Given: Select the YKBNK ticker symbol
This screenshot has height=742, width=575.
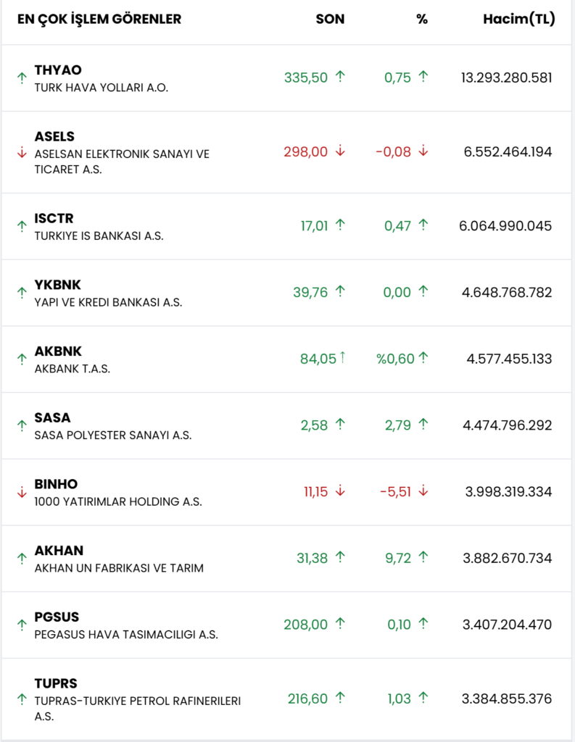Looking at the screenshot, I should tap(58, 285).
